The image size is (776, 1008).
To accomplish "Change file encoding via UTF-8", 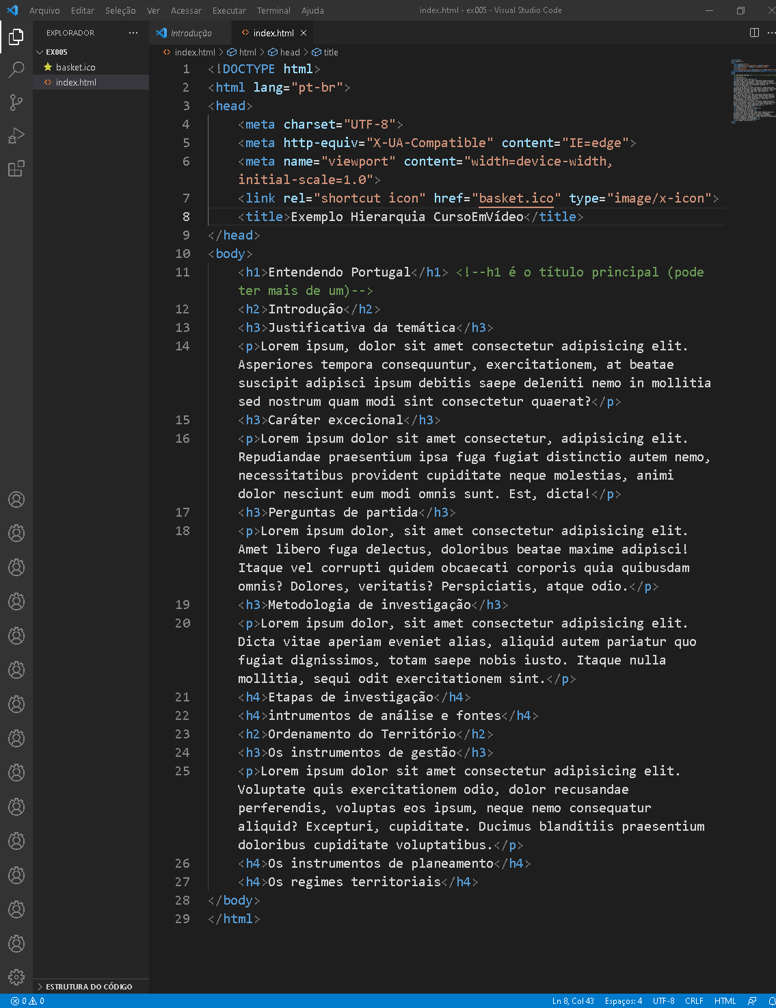I will point(663,1000).
